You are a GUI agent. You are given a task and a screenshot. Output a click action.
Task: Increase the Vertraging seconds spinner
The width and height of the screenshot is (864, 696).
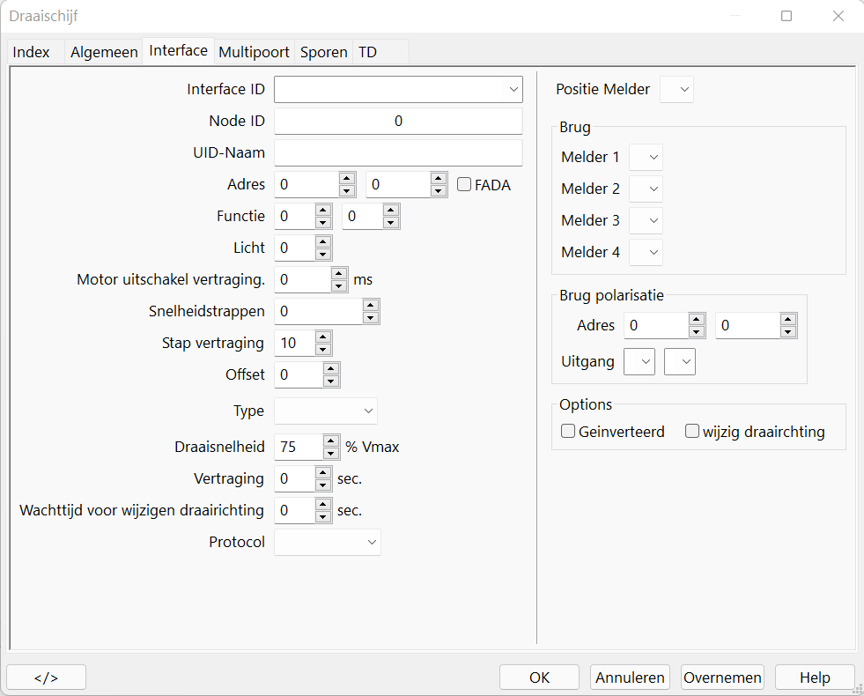(323, 473)
